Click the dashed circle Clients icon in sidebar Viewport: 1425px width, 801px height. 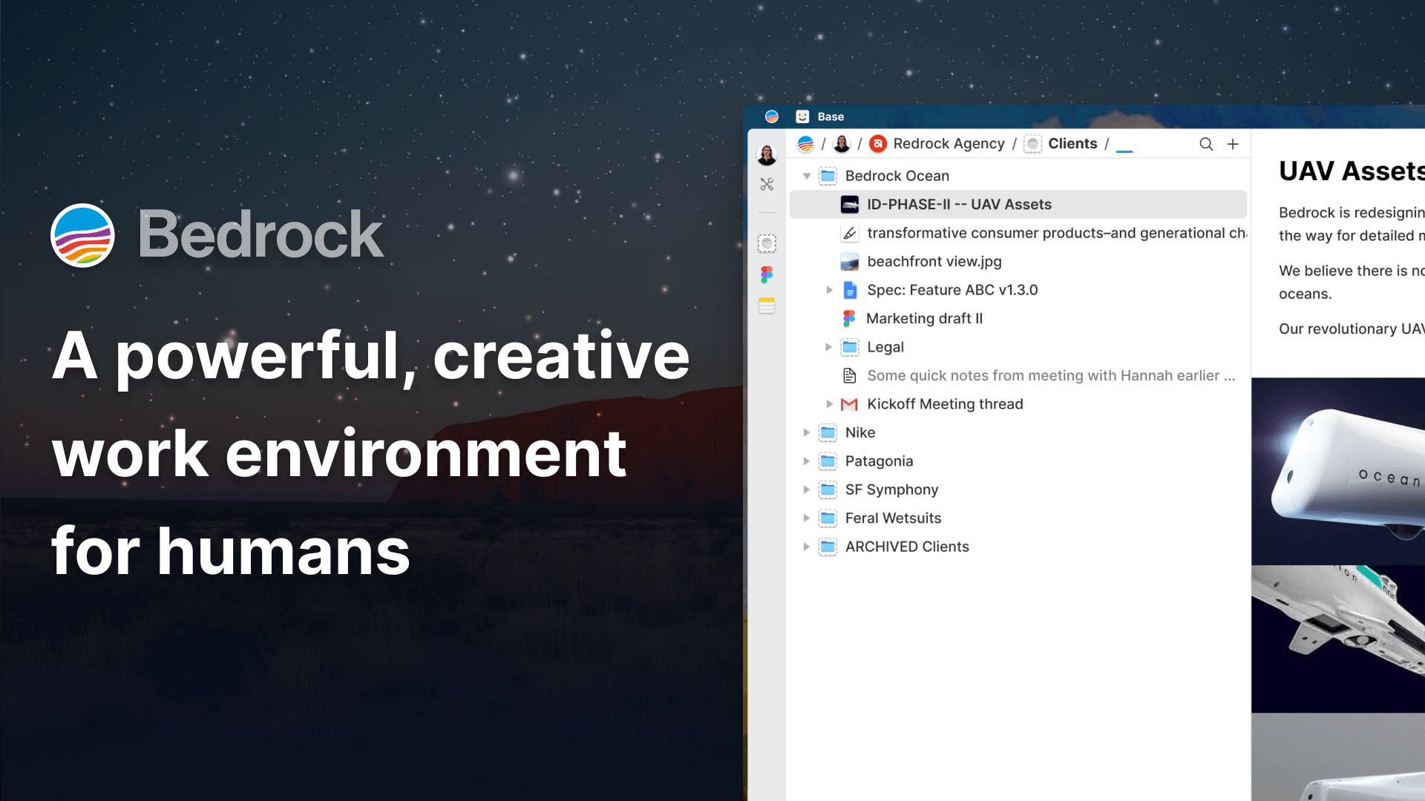point(767,243)
